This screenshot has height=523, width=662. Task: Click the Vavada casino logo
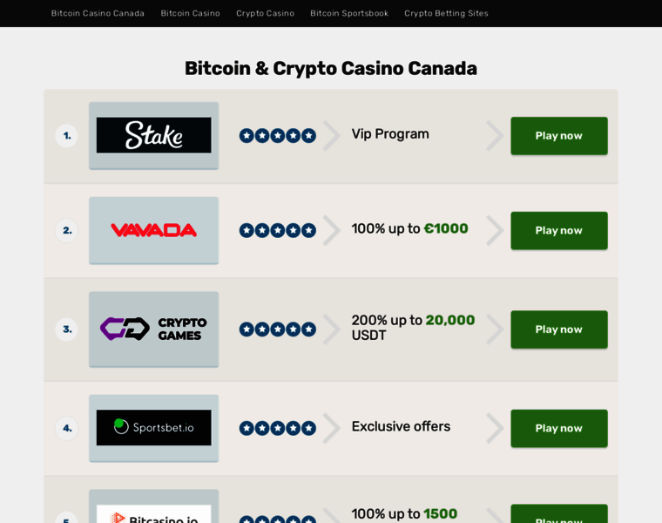[153, 230]
